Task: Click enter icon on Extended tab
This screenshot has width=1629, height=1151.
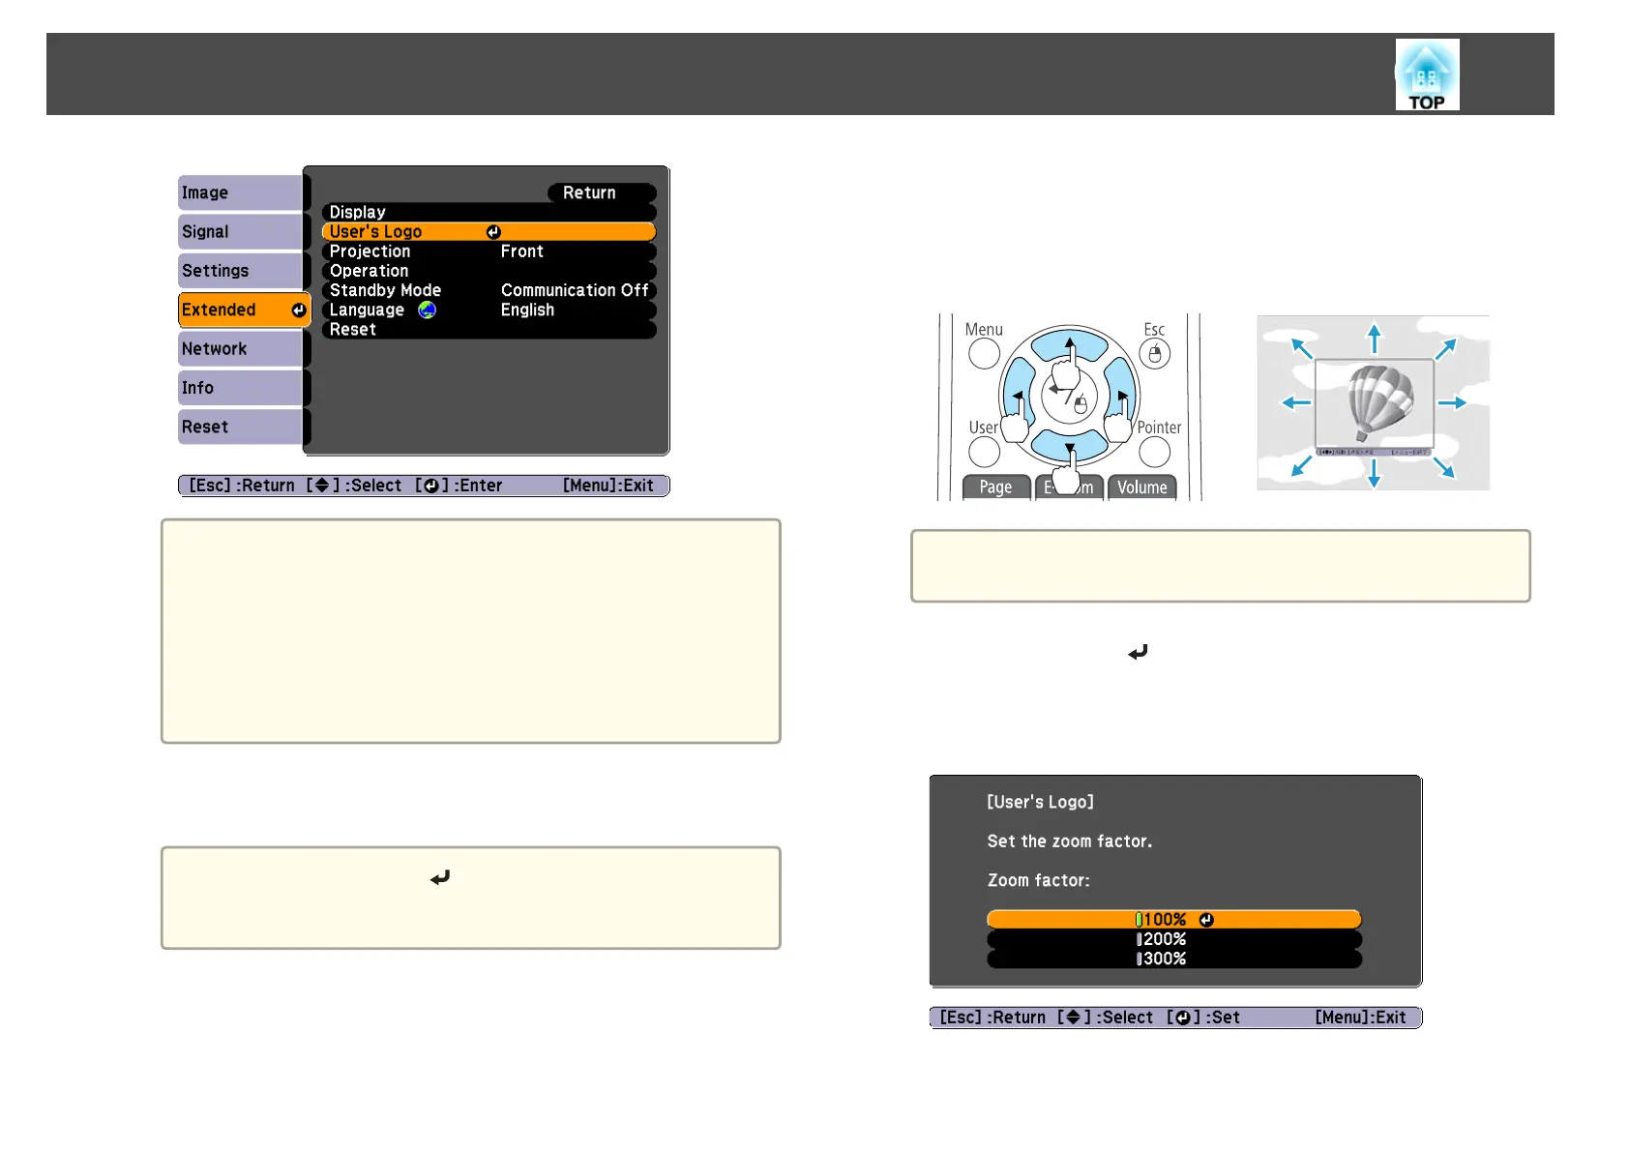Action: click(x=299, y=310)
